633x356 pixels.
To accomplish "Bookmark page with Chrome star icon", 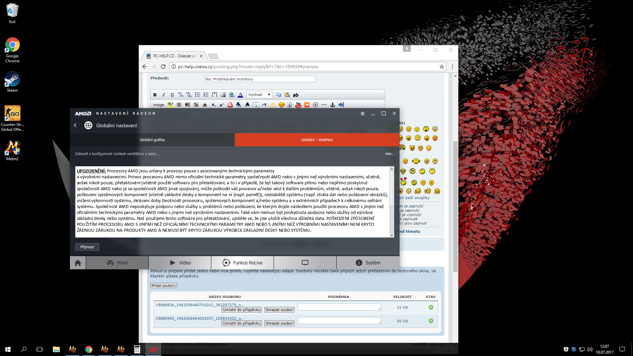I will pyautogui.click(x=441, y=67).
